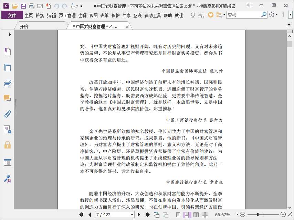
Task: Undo the last action
Action: [x=56, y=6]
